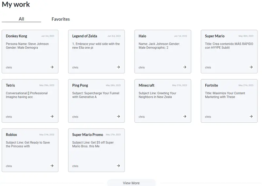Click 'Supercharge Your Funnel' preview text

point(96,95)
